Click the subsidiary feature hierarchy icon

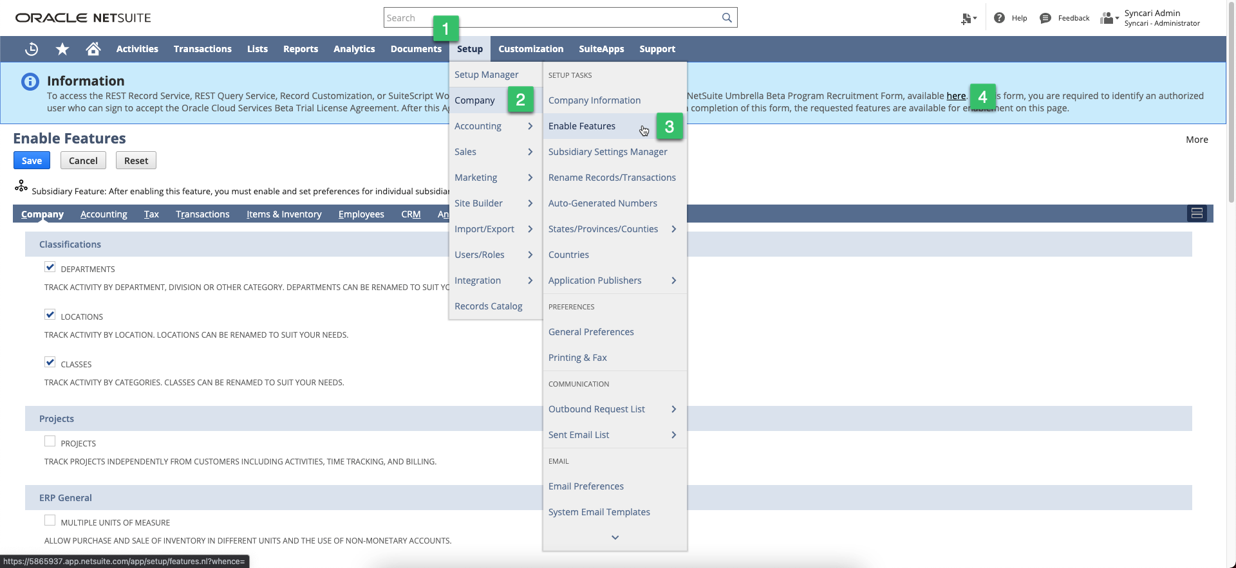coord(21,186)
